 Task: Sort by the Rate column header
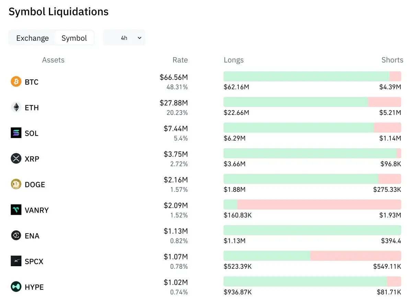[180, 60]
